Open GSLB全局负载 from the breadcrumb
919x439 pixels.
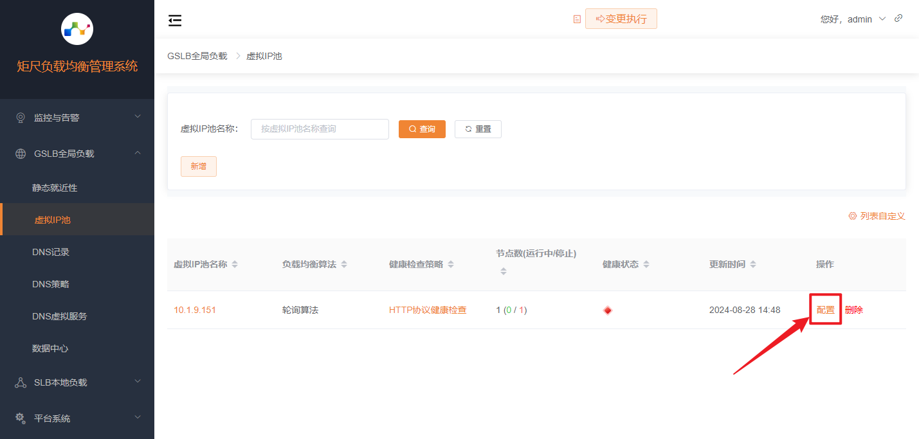point(197,56)
